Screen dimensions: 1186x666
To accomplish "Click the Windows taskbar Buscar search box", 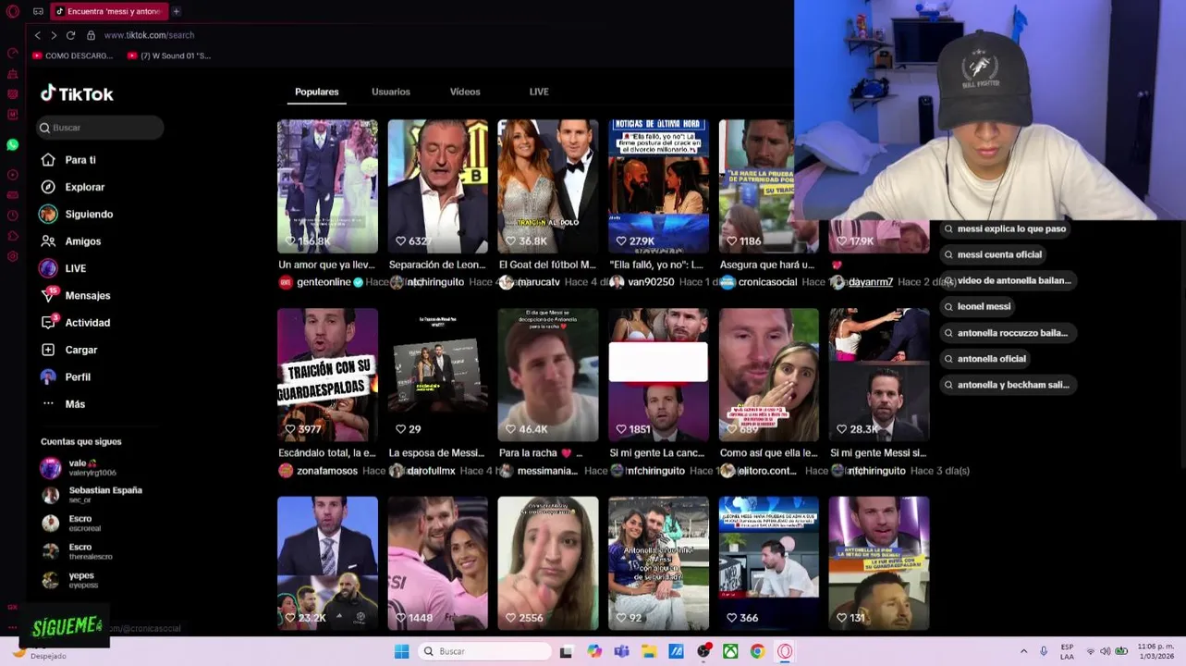I will (x=484, y=651).
